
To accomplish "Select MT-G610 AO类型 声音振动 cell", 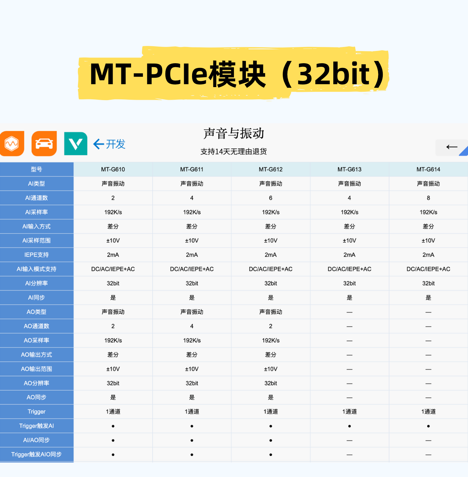I will [x=113, y=312].
